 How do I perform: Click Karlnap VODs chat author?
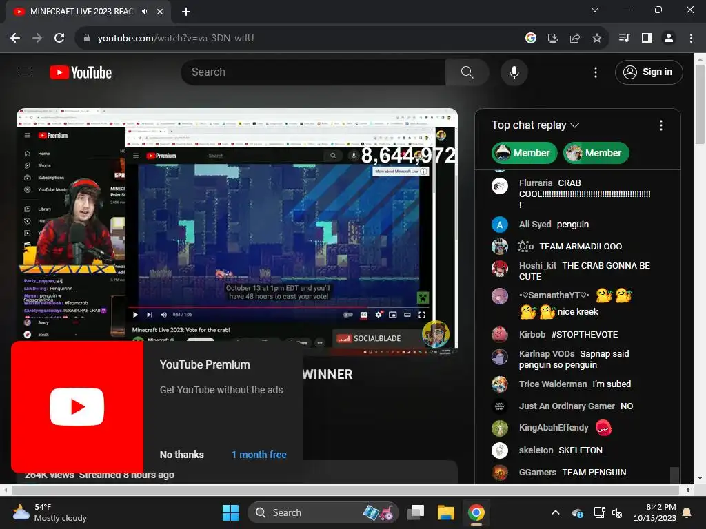coord(546,353)
